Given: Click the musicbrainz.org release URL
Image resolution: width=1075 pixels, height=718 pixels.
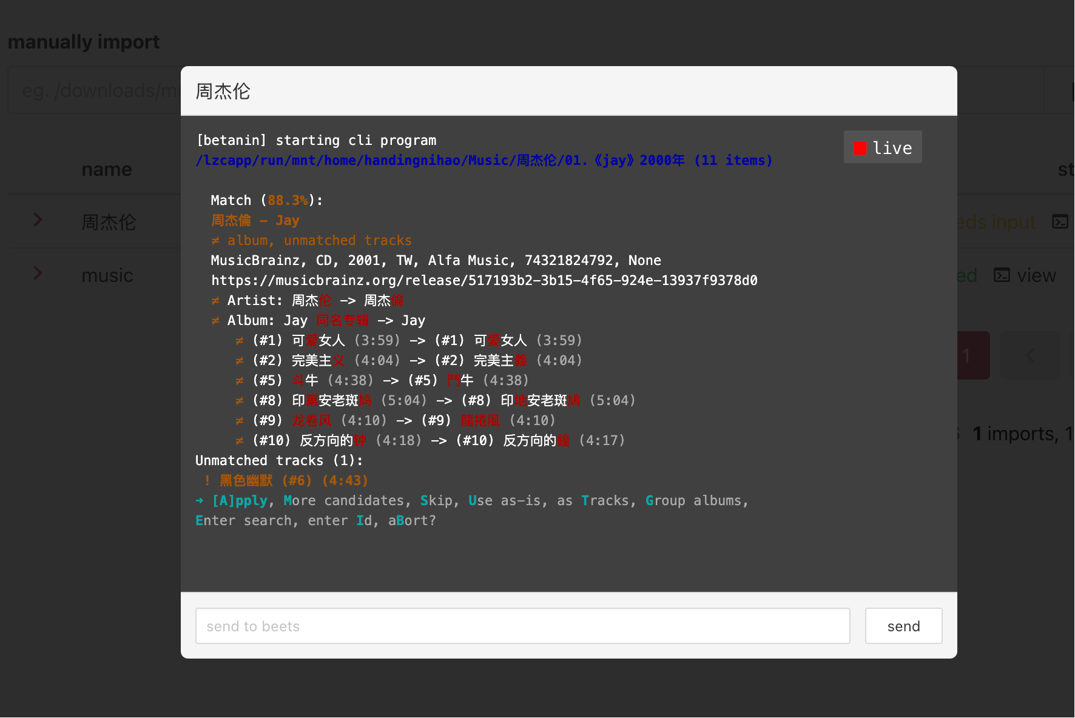Looking at the screenshot, I should coord(484,280).
